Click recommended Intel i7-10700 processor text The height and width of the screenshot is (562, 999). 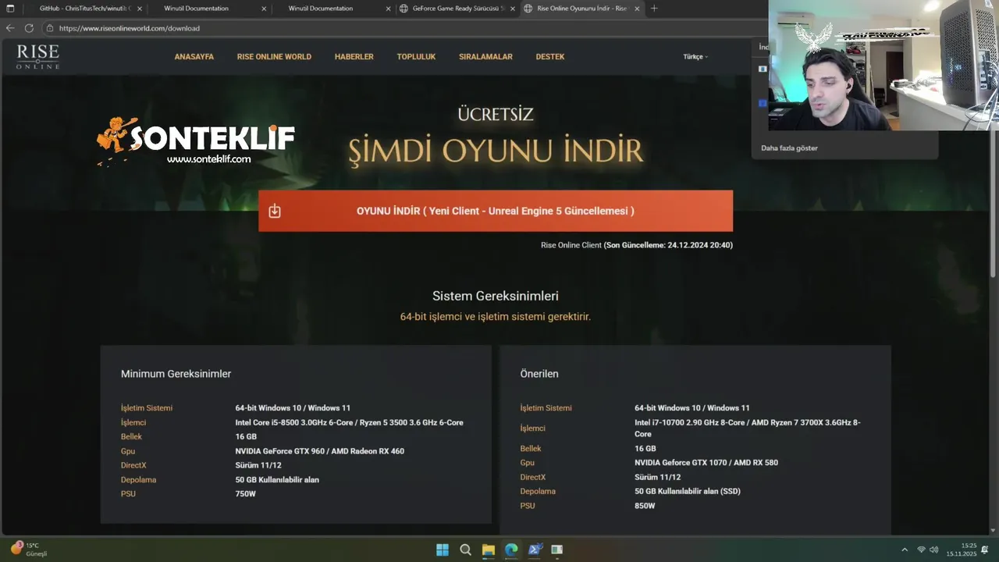coord(748,428)
